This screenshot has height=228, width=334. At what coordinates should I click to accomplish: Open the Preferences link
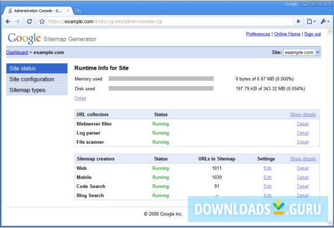pyautogui.click(x=258, y=34)
